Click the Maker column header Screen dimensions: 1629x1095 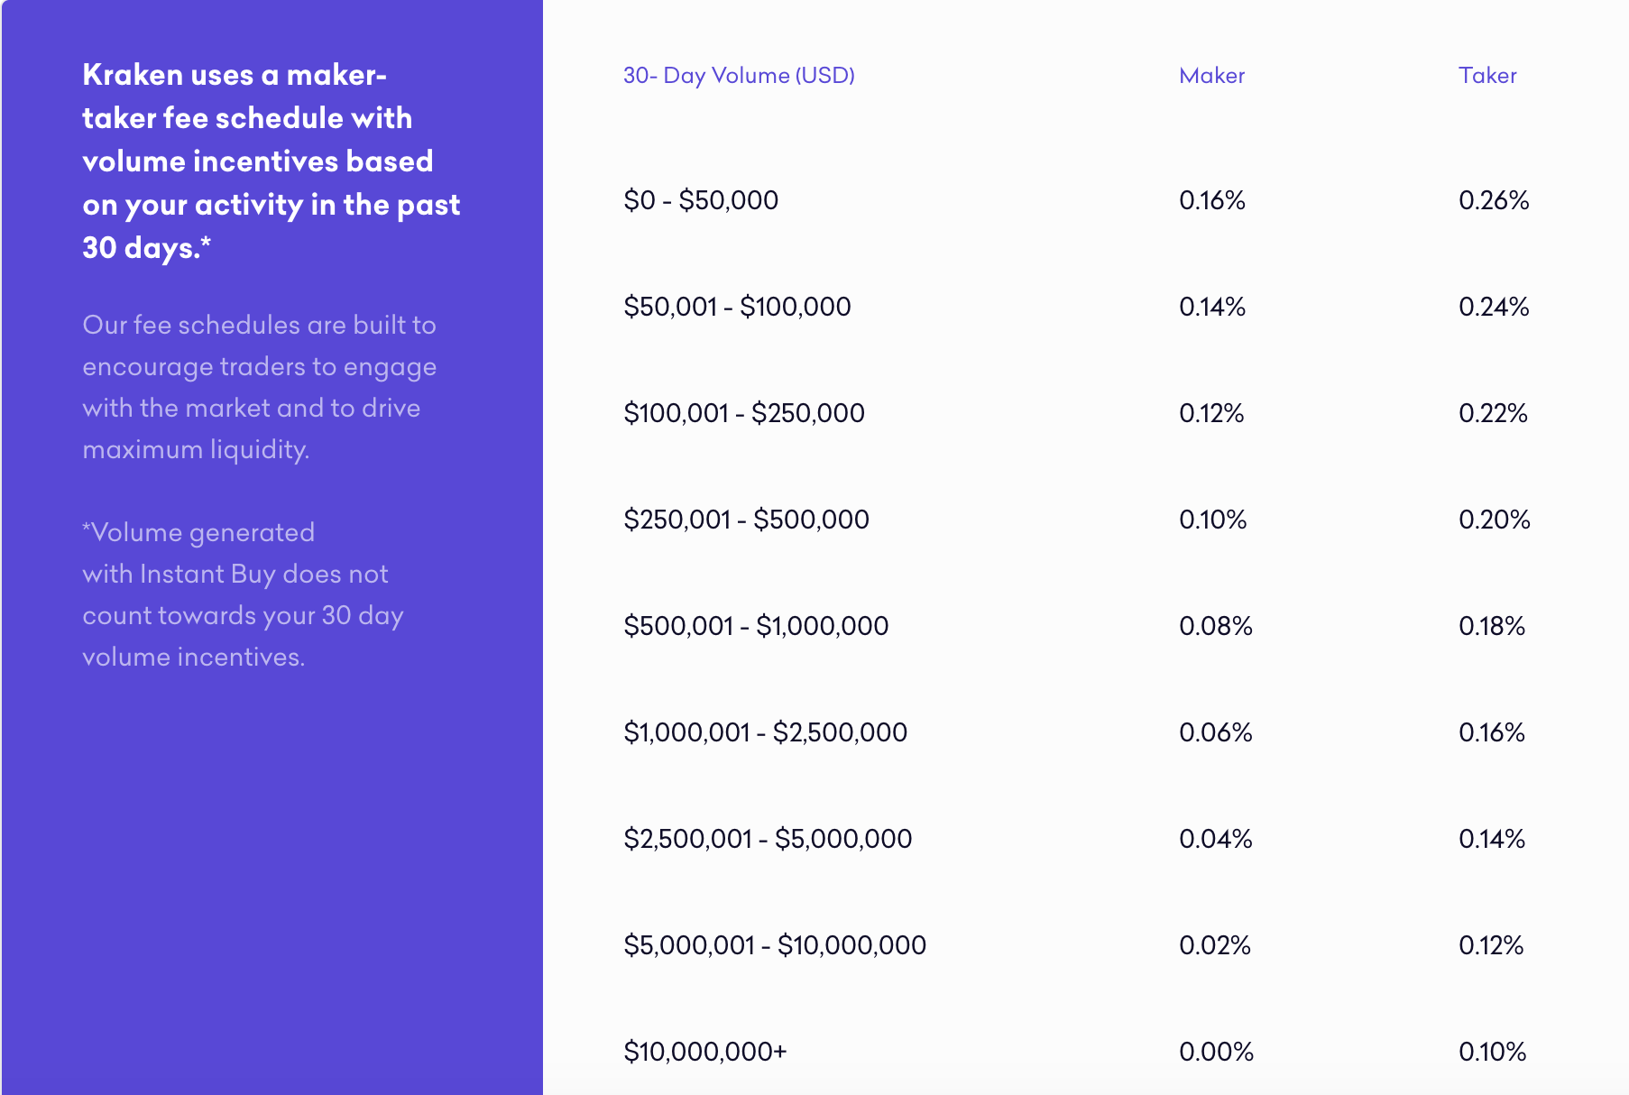tap(1211, 76)
